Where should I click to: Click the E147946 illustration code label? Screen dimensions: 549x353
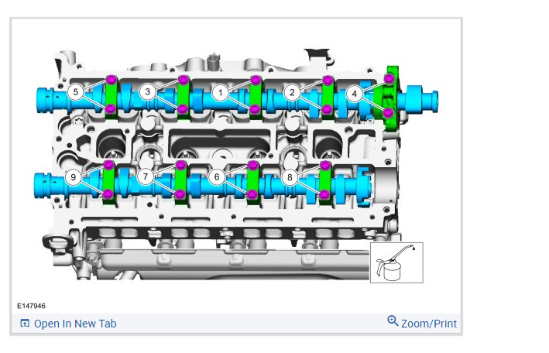point(31,306)
